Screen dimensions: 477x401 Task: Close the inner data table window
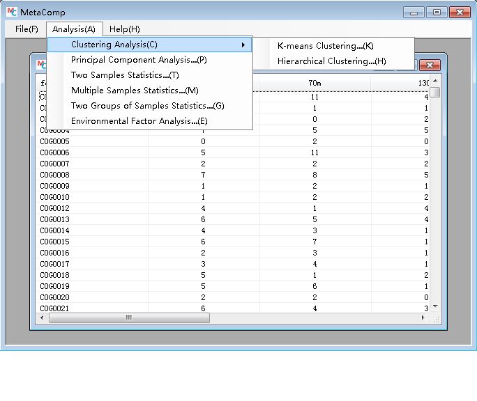[x=429, y=65]
